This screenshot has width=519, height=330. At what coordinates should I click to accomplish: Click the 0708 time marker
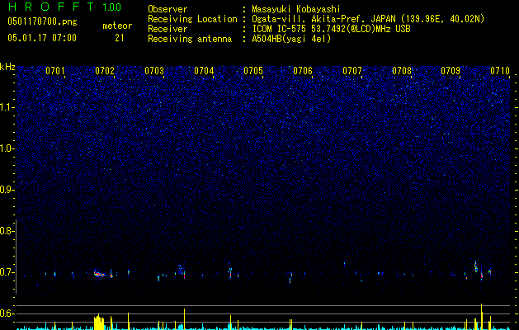click(402, 71)
